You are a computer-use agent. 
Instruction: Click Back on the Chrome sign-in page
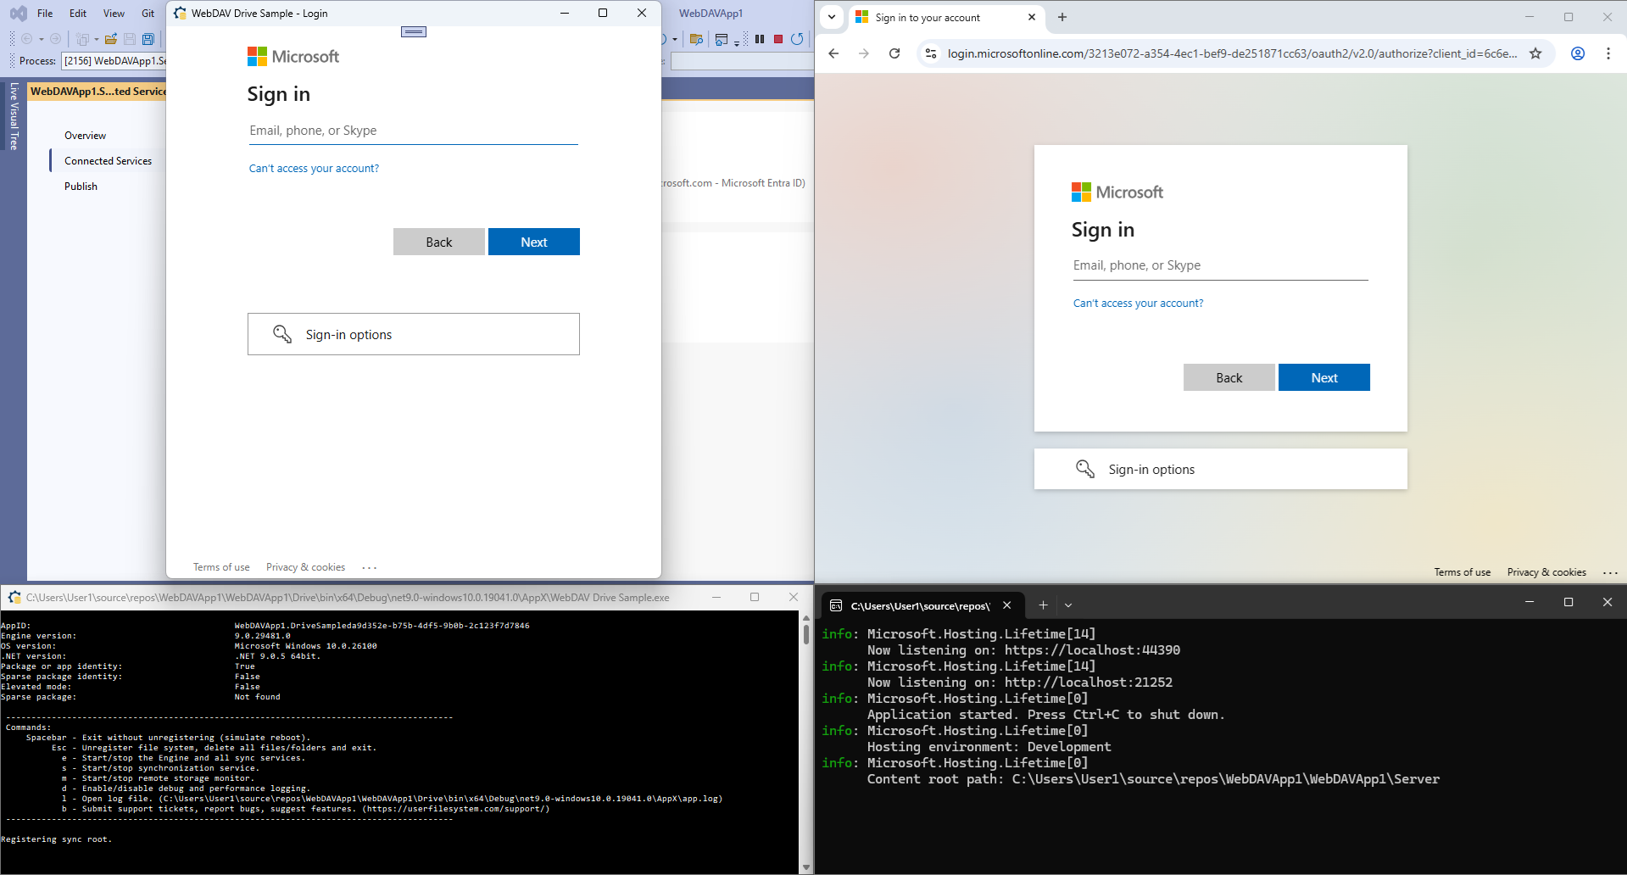pos(1229,377)
